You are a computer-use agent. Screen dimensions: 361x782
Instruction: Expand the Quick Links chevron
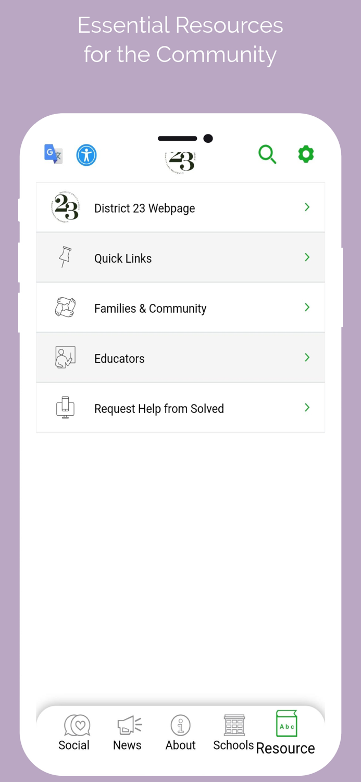pyautogui.click(x=307, y=258)
